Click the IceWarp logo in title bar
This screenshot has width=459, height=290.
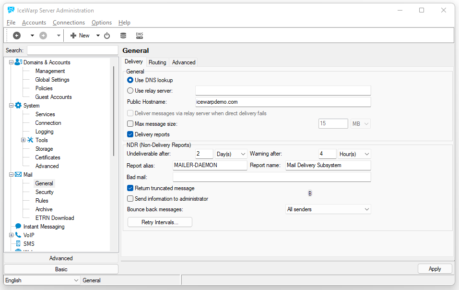point(11,10)
